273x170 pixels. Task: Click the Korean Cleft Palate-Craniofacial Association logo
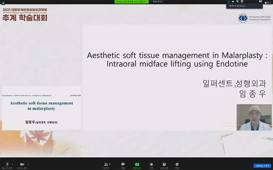coord(255,18)
